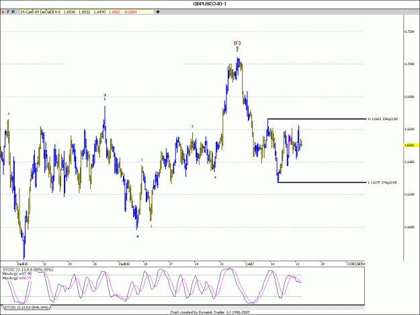
Task: Click the MovAvg1 = 57.95 readout
Action: click(x=17, y=274)
